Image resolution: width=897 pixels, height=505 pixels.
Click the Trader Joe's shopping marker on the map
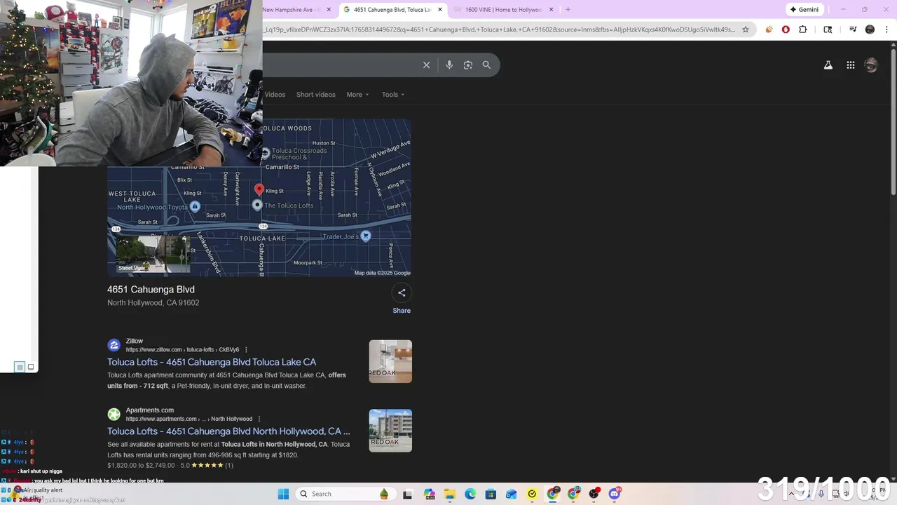click(x=365, y=236)
